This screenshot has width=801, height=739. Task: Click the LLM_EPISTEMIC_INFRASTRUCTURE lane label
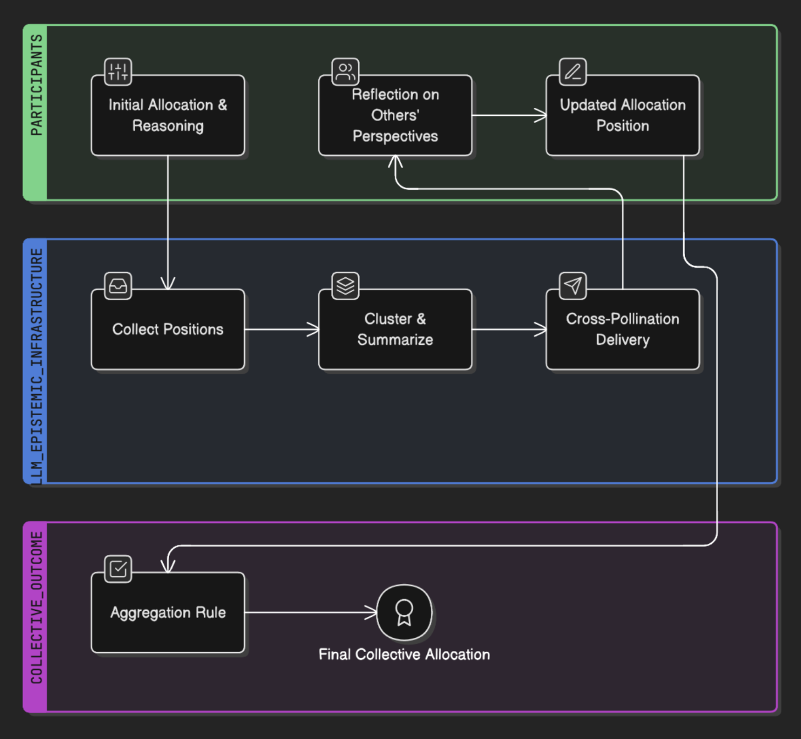click(36, 367)
